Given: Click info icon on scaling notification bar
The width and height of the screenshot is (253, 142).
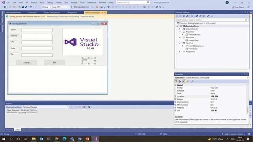Looking at the screenshot, I should tap(7, 17).
